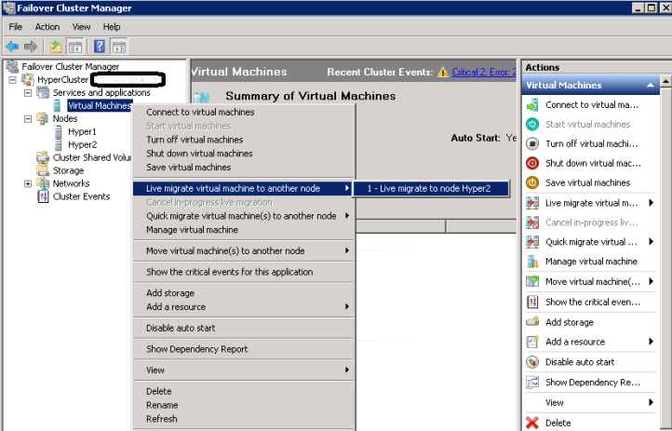
Task: Click the Back arrow toolbar icon
Action: [x=12, y=47]
